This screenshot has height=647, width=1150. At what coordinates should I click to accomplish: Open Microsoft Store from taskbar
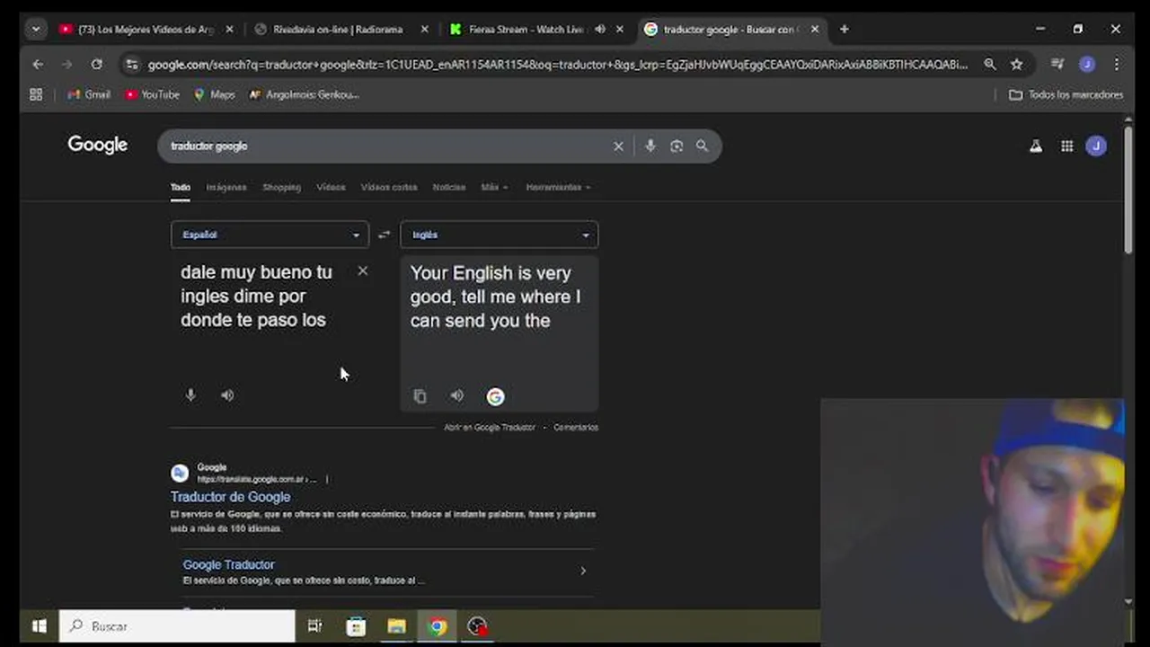[x=356, y=626]
